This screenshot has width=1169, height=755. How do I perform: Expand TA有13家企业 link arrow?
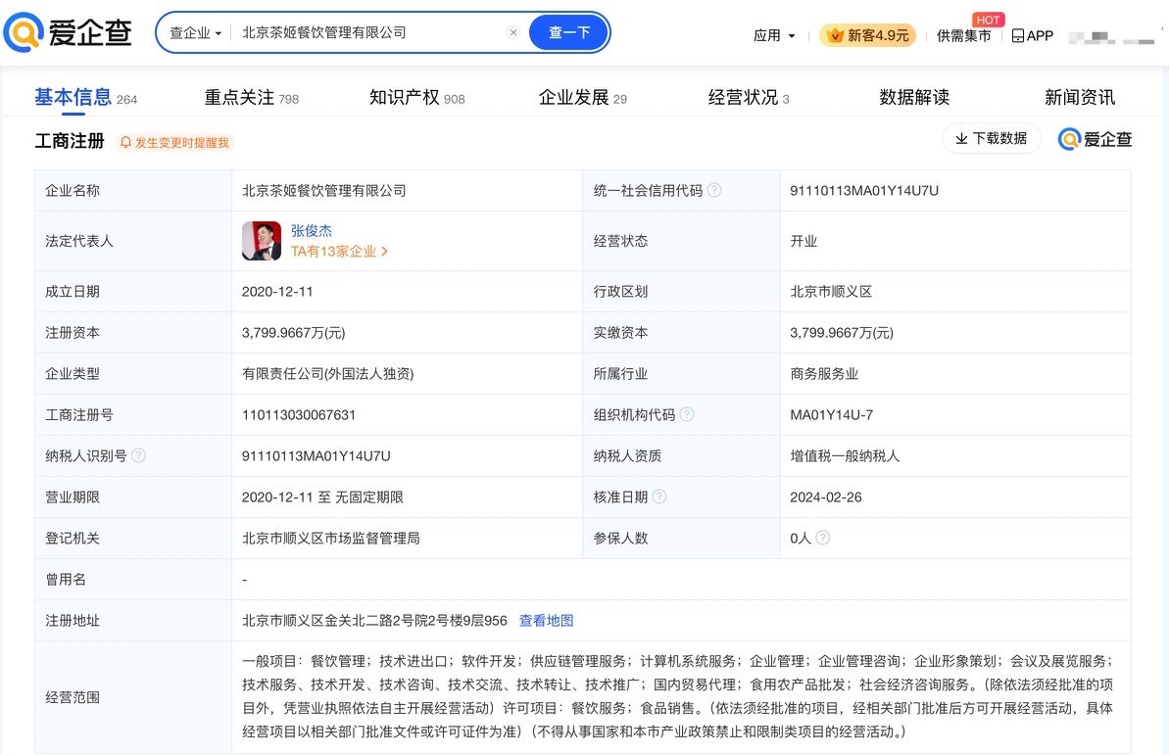tap(385, 252)
